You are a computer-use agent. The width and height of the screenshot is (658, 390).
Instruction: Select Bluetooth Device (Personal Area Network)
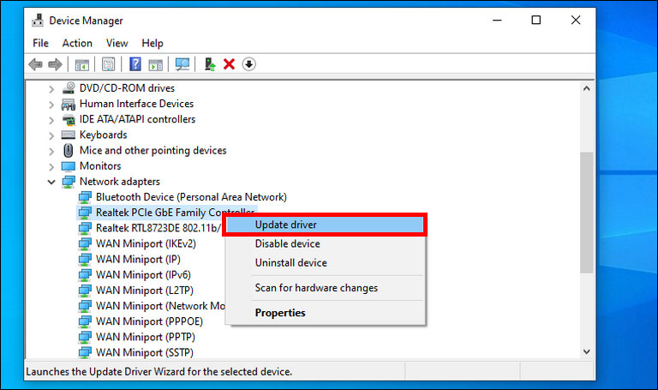tap(191, 197)
